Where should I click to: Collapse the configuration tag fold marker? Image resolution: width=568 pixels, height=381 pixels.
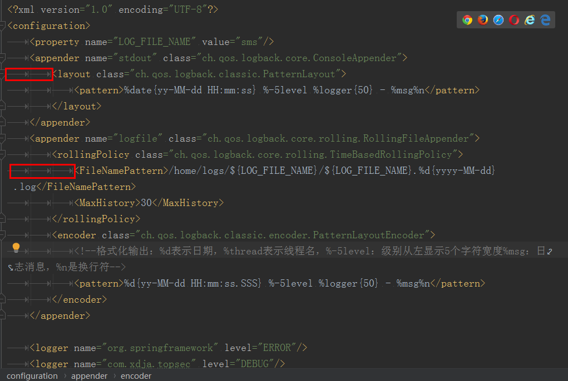[2, 26]
